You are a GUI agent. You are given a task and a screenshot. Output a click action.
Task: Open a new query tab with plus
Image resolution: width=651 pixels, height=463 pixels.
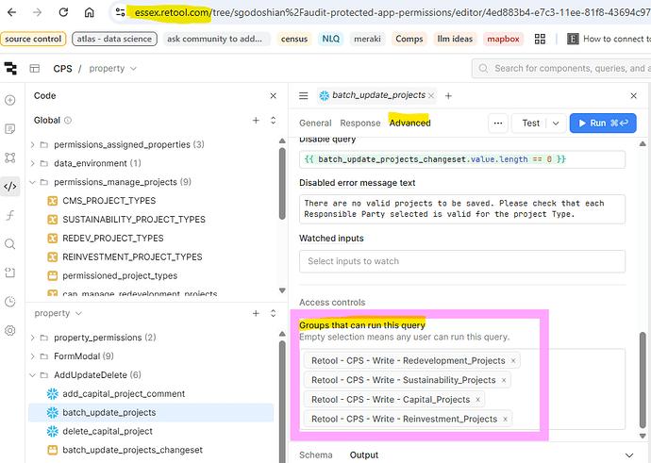coord(449,96)
